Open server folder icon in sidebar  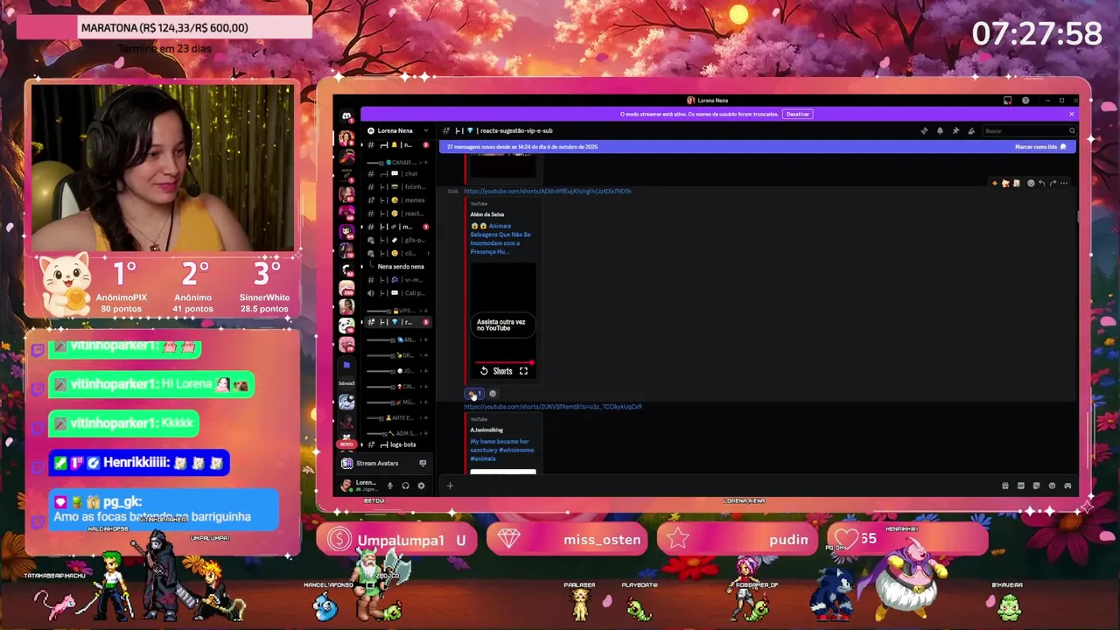[346, 365]
